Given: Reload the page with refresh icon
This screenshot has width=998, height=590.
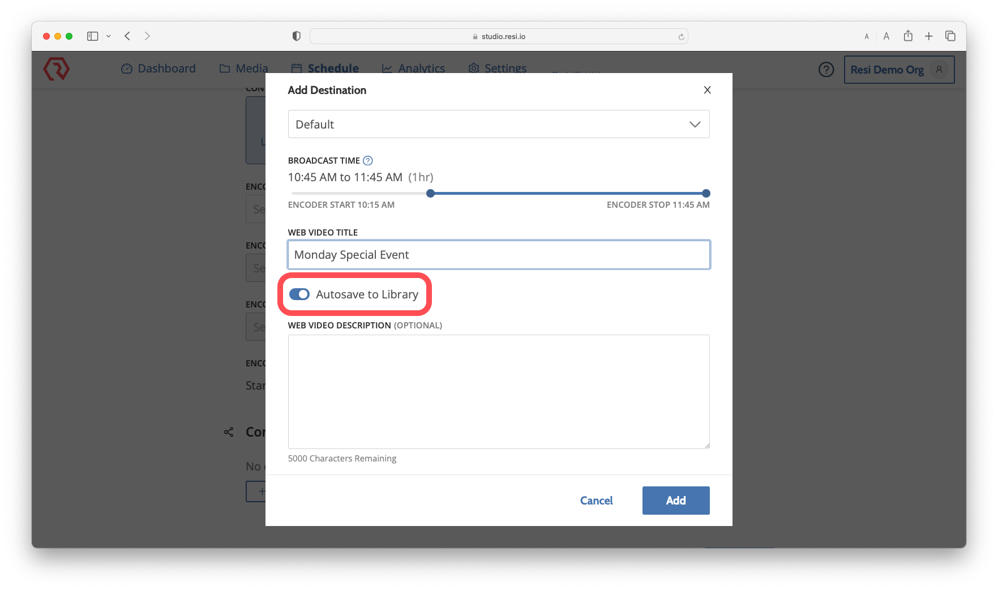Looking at the screenshot, I should tap(681, 37).
